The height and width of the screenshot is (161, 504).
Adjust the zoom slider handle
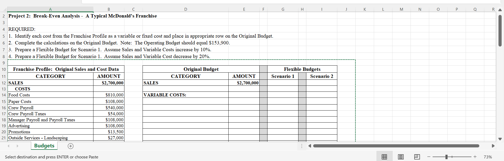[x=447, y=157]
